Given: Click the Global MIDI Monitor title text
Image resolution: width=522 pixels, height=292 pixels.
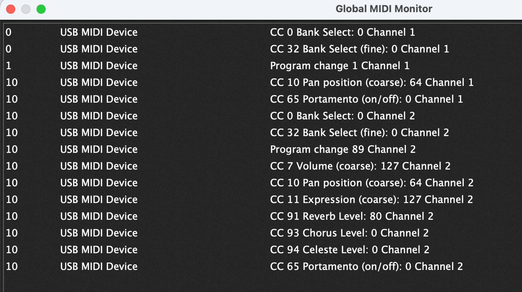Looking at the screenshot, I should pyautogui.click(x=384, y=9).
